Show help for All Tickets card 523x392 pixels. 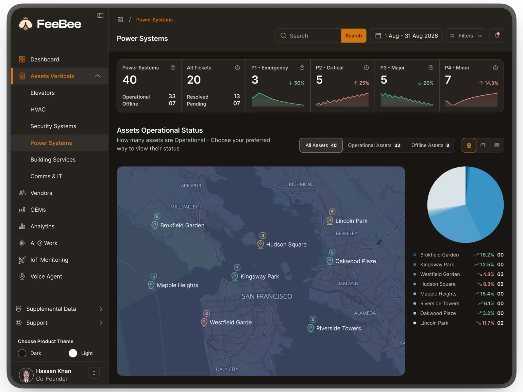(237, 68)
